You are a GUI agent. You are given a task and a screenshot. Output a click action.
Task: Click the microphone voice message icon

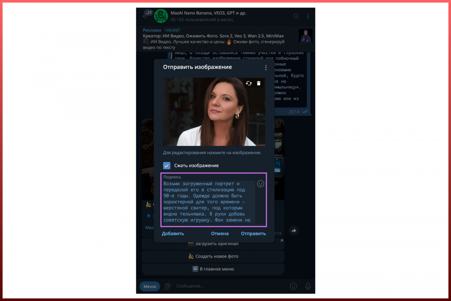308,286
